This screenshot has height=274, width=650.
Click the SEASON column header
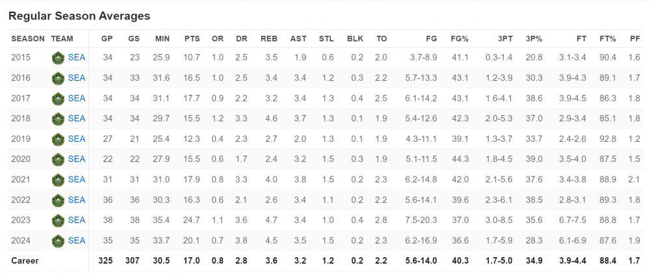28,38
